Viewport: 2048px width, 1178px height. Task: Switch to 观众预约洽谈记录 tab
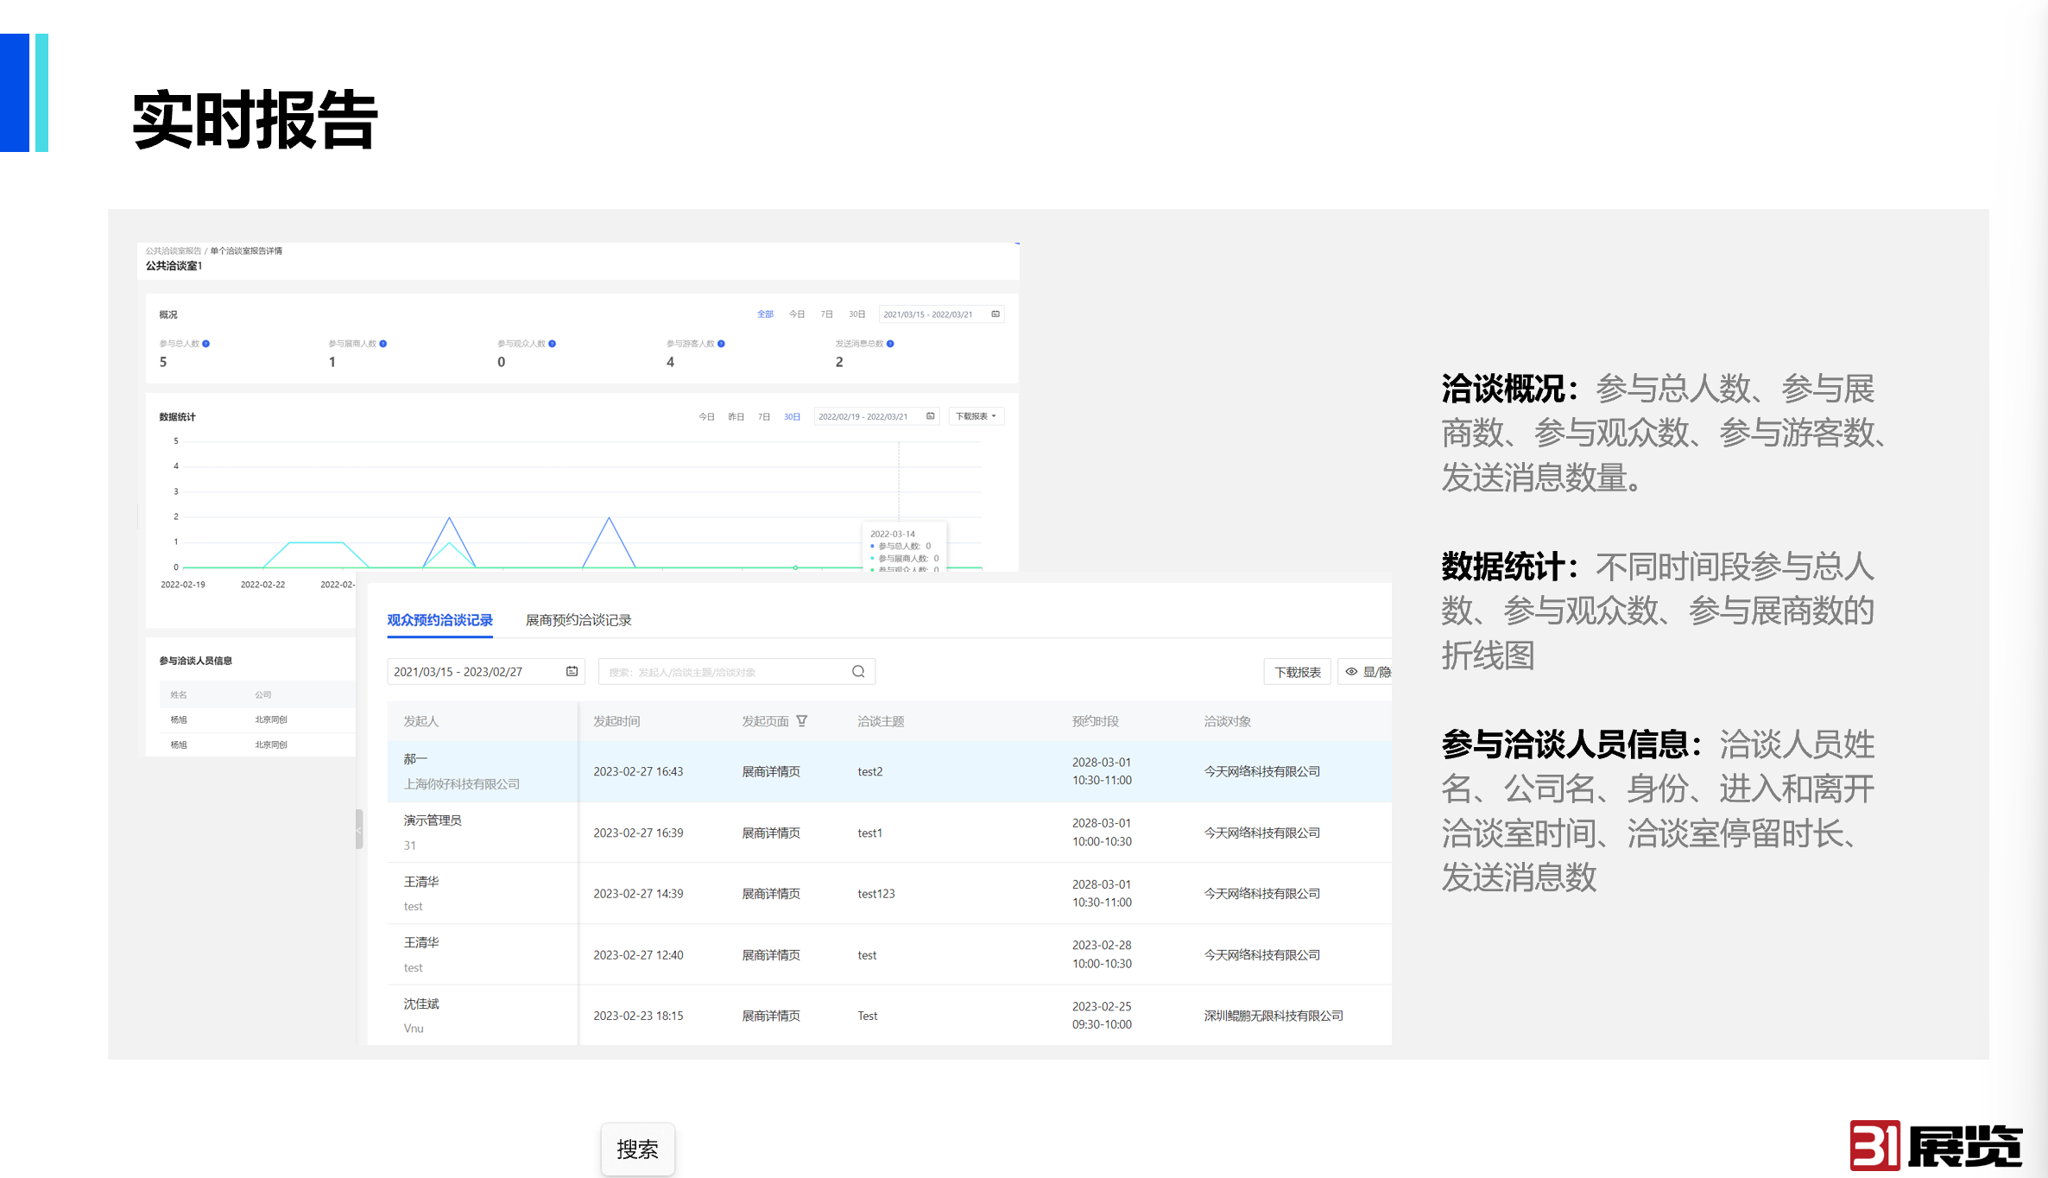coord(439,620)
